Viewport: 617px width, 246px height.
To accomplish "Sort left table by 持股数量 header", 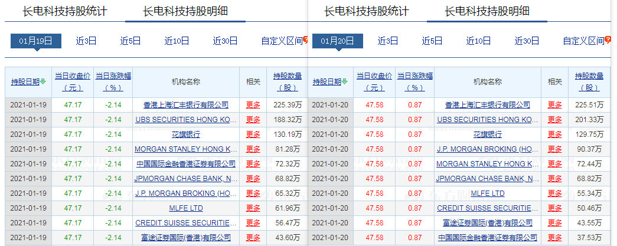I will (x=288, y=82).
